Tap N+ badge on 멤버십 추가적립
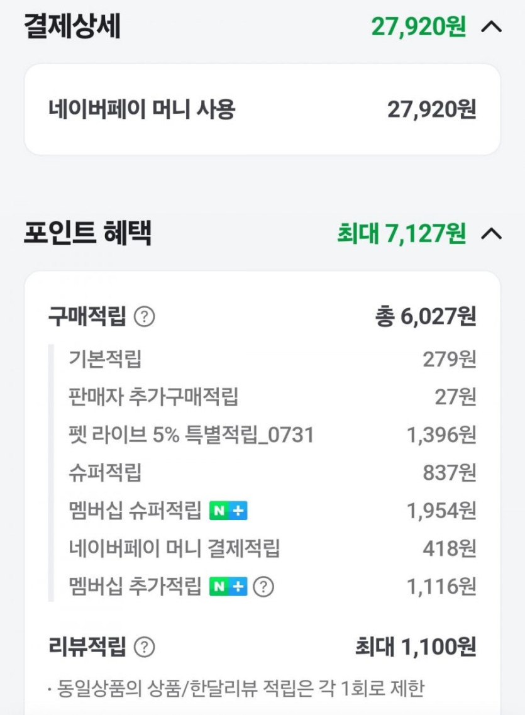 pos(228,587)
